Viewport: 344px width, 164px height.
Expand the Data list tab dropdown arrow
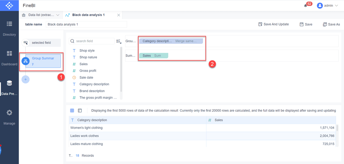(x=58, y=15)
